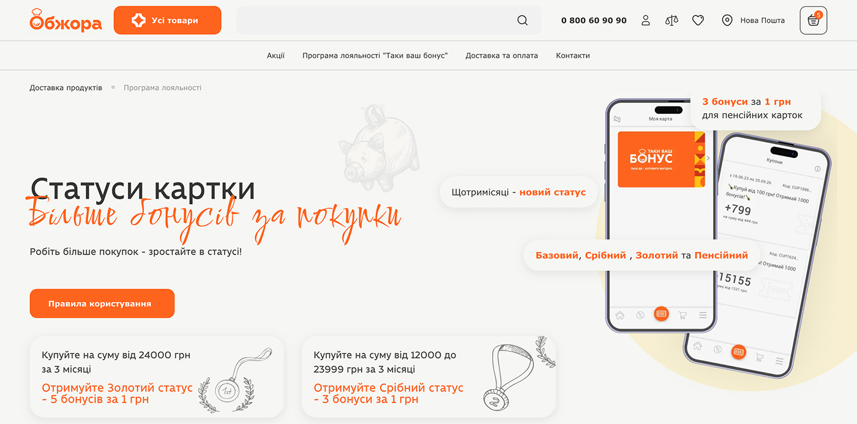Screen dimensions: 857x424
Task: Click the Обжора logo
Action: (x=65, y=20)
